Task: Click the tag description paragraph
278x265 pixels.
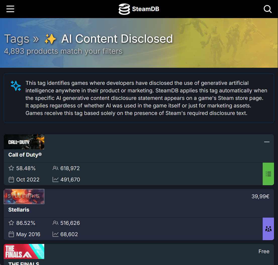Action: [x=146, y=98]
